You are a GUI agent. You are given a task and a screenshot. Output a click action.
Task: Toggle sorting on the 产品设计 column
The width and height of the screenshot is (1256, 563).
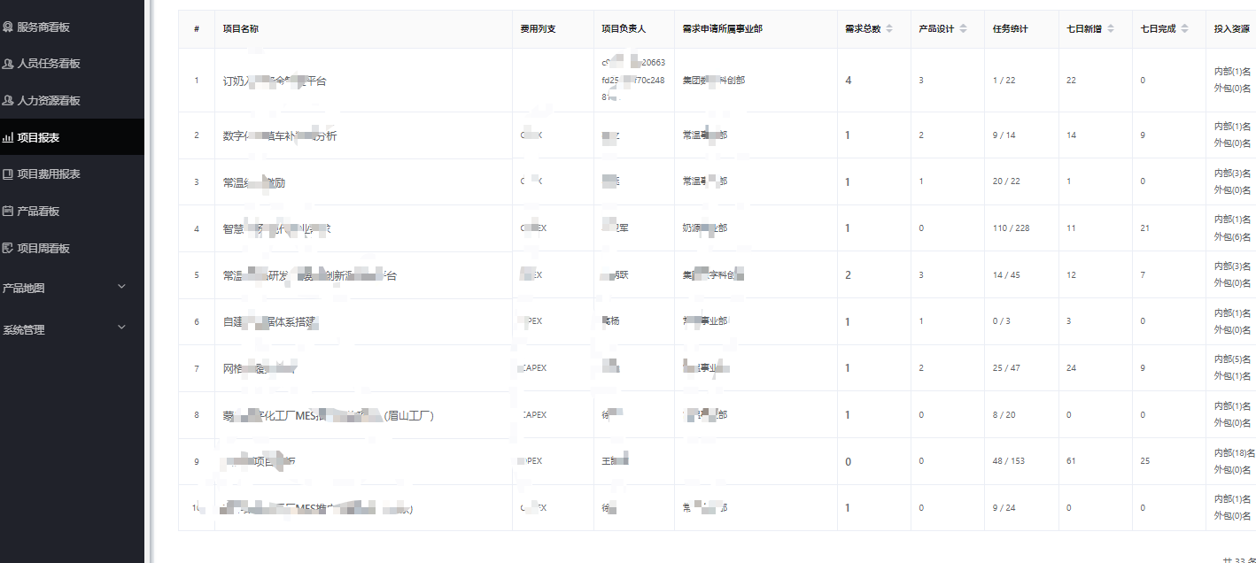963,28
